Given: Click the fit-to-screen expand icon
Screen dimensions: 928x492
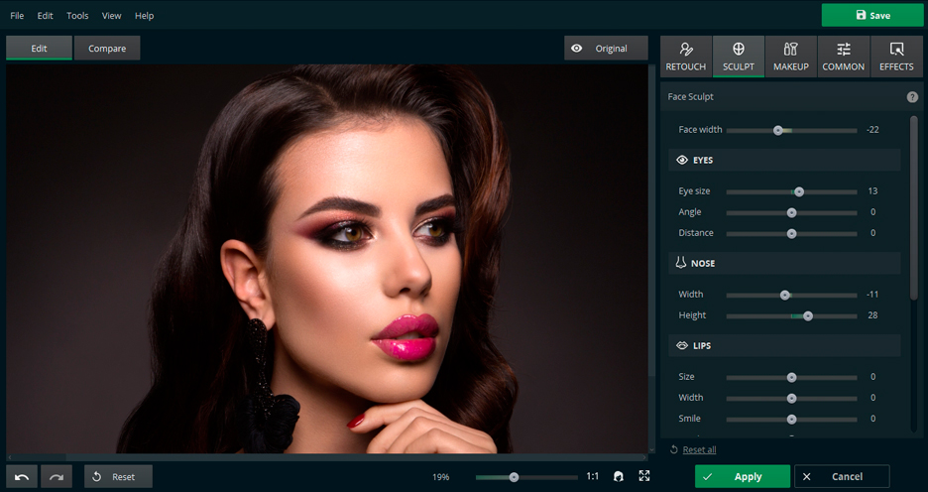Looking at the screenshot, I should [x=644, y=476].
